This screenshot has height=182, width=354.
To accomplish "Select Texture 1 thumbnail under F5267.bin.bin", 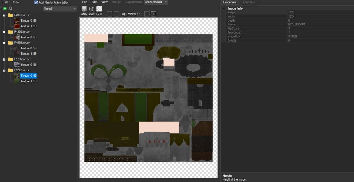I will [x=17, y=81].
